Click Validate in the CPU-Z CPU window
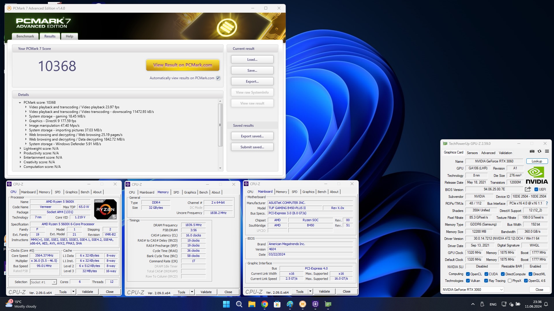554x311 pixels. point(87,292)
